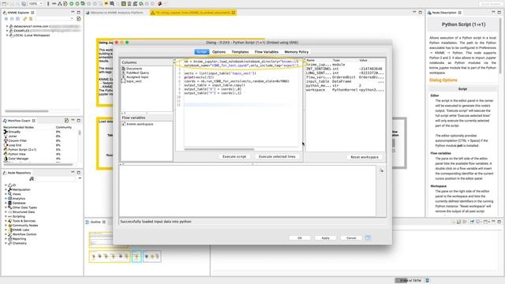Open the dialog help icon beside Cancel
Screen dimensions: 505x284
368,238
